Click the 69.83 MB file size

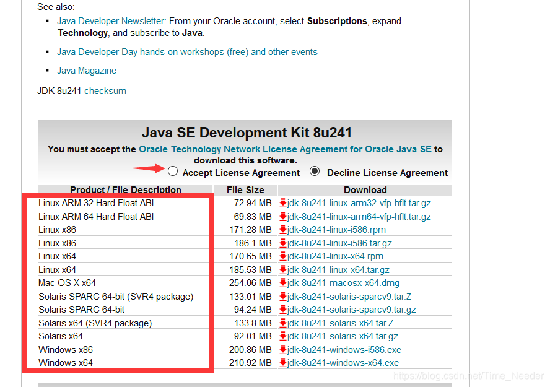pyautogui.click(x=253, y=217)
